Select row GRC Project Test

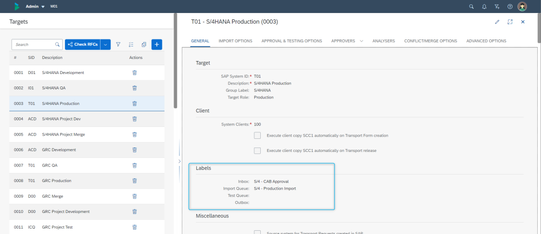point(87,227)
